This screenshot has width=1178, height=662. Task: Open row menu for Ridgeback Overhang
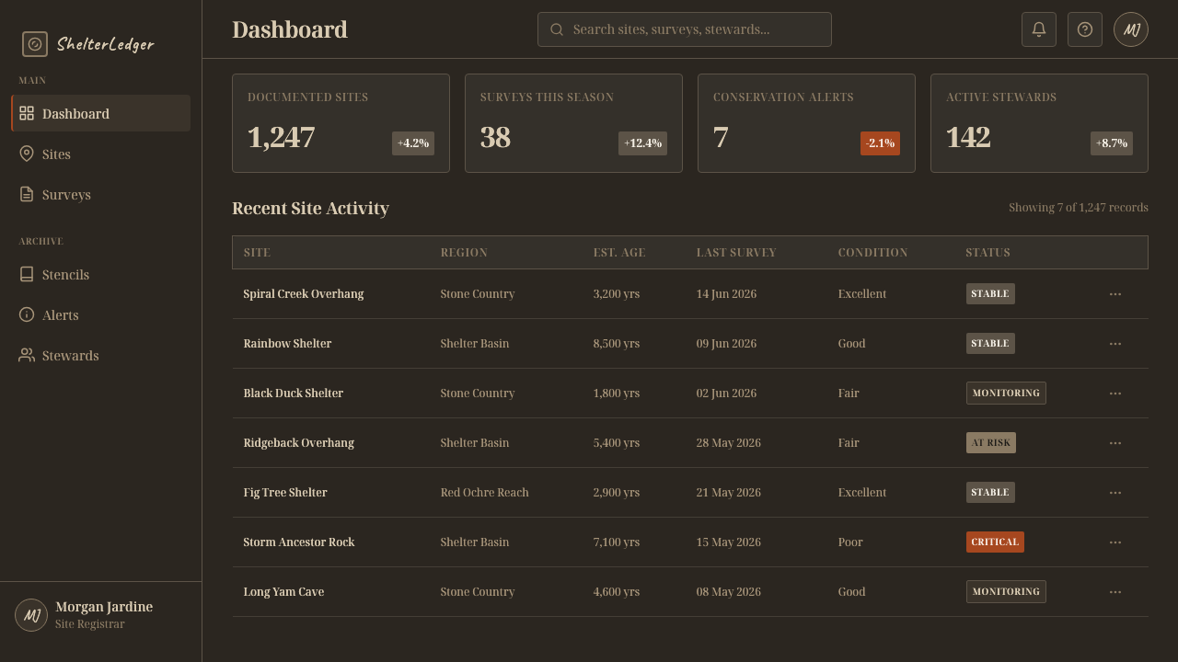1115,443
